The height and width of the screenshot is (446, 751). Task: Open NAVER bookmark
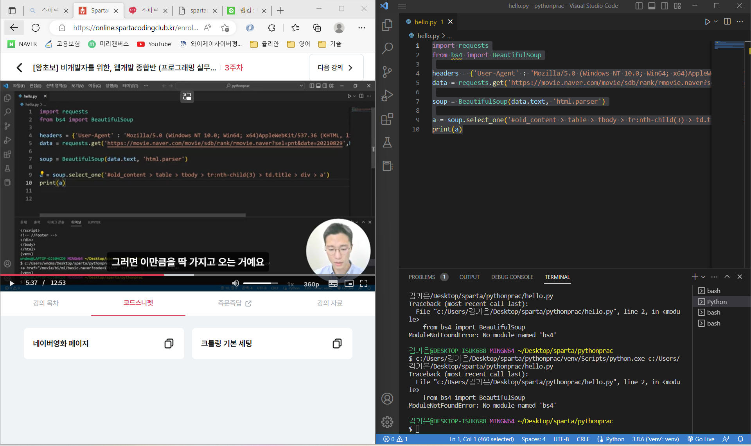coord(23,44)
